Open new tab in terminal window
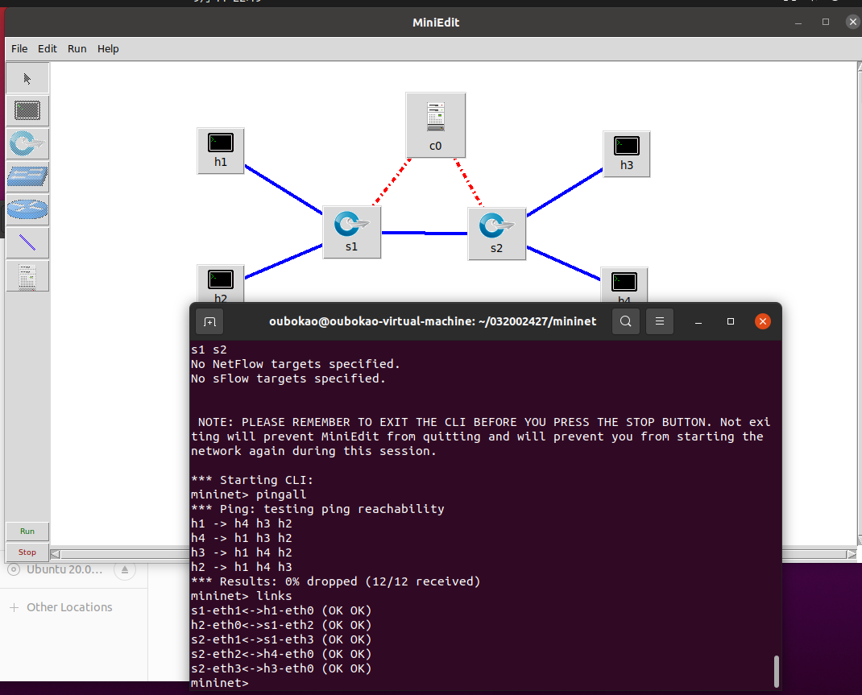The height and width of the screenshot is (695, 862). coord(209,321)
